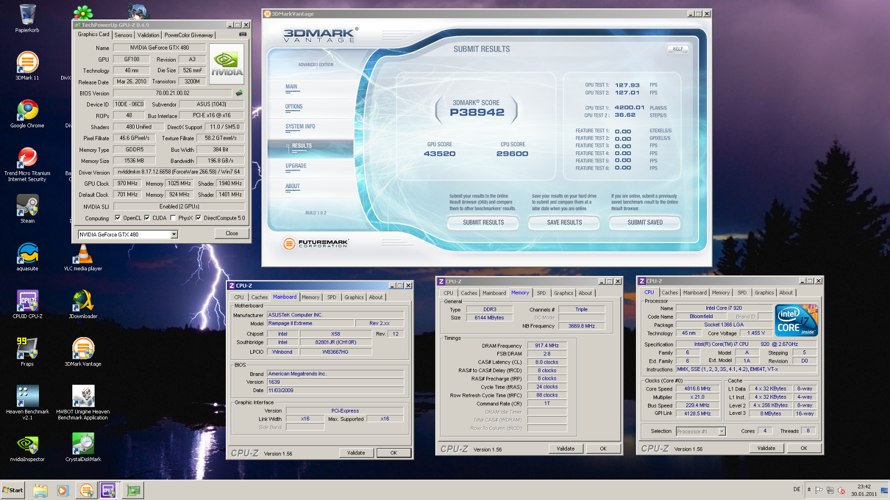Screen dimensions: 890x500
Task: Open Heaven Benchmark v2.1 desktop icon
Action: pyautogui.click(x=27, y=402)
